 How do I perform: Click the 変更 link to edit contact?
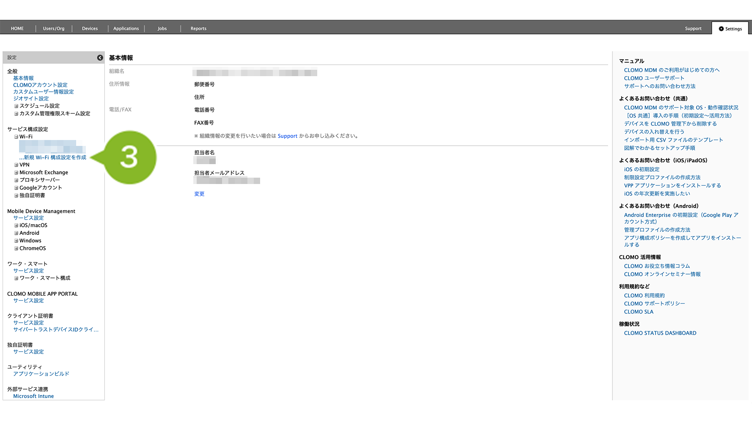pos(199,194)
